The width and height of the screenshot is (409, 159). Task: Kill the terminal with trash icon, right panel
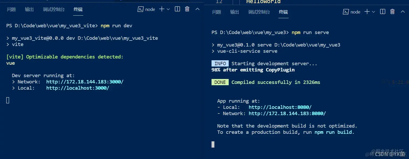pyautogui.click(x=392, y=12)
